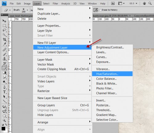This screenshot has width=154, height=133.
Task: Reset default foreground and background colors
Action: pos(2,125)
